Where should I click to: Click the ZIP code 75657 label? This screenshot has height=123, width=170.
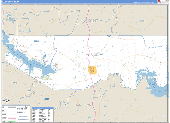pos(101,54)
